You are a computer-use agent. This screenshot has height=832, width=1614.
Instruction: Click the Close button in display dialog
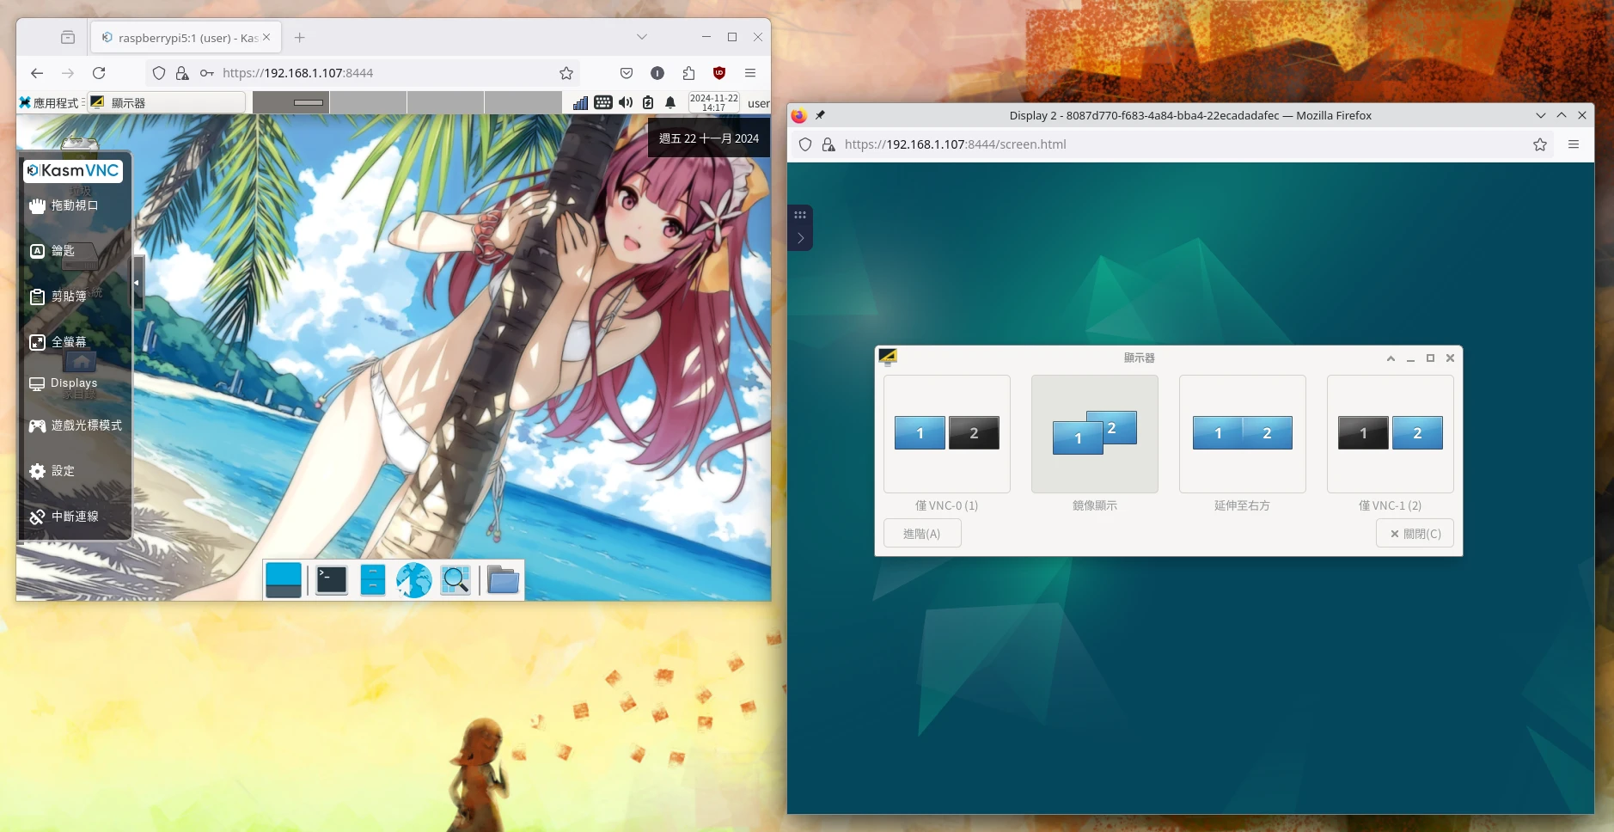tap(1415, 534)
